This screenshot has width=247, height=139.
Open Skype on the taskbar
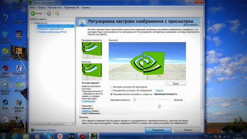pyautogui.click(x=49, y=136)
